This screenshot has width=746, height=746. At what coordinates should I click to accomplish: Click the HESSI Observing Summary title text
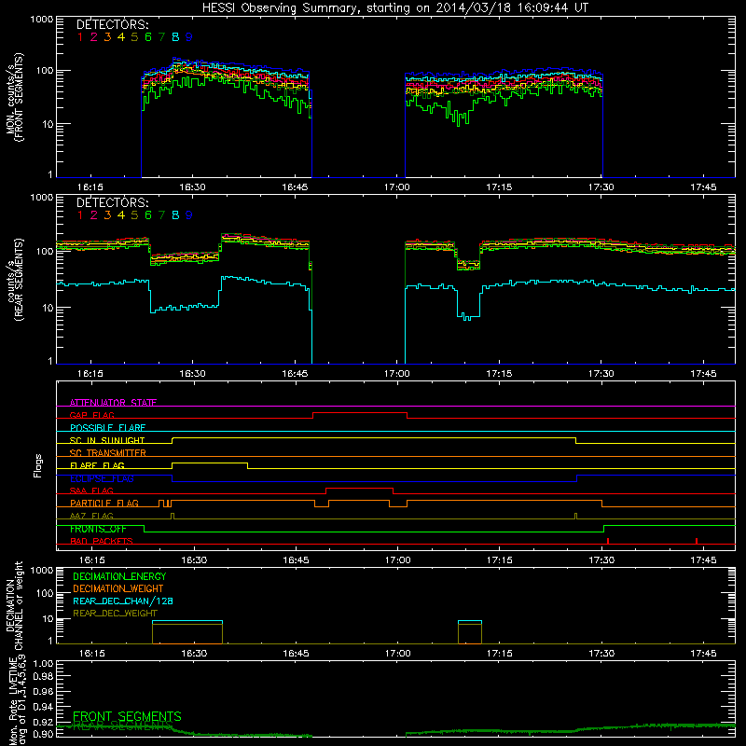(395, 8)
